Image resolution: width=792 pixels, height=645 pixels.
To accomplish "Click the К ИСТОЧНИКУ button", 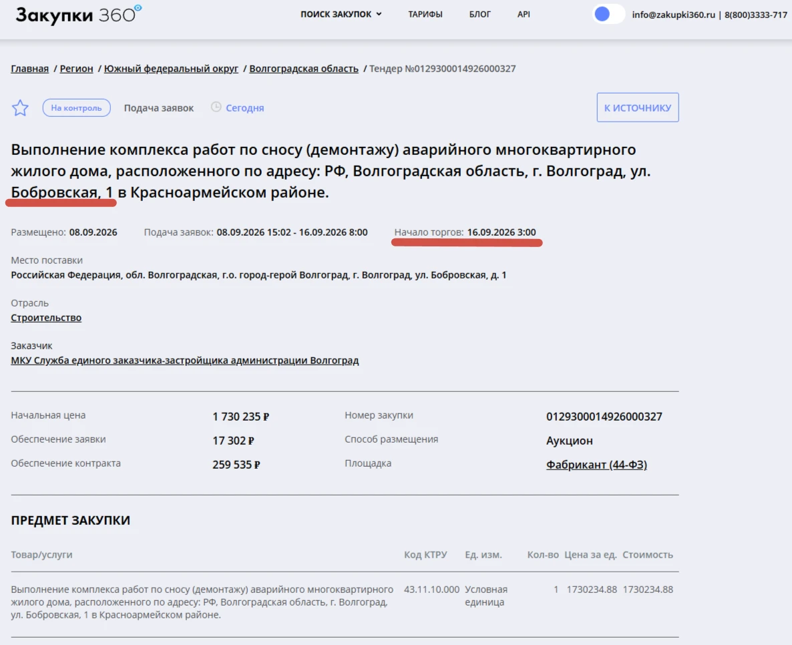I will click(x=638, y=107).
